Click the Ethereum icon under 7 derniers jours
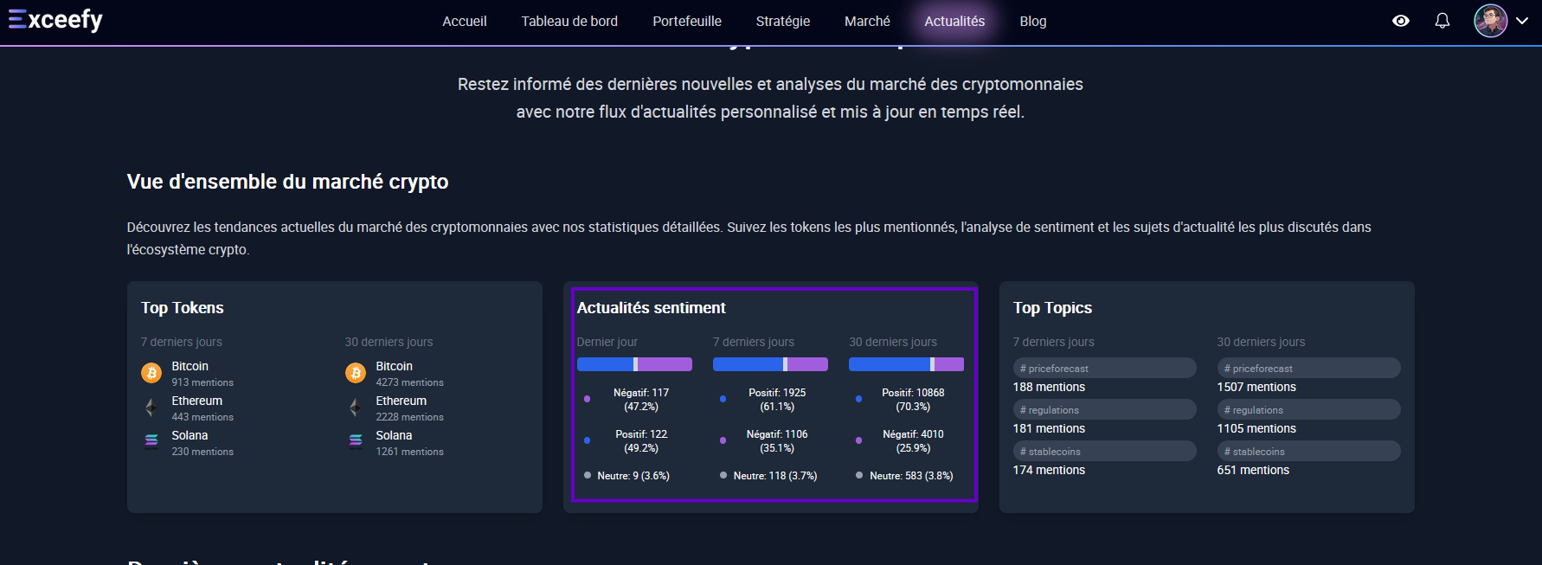 [x=151, y=408]
